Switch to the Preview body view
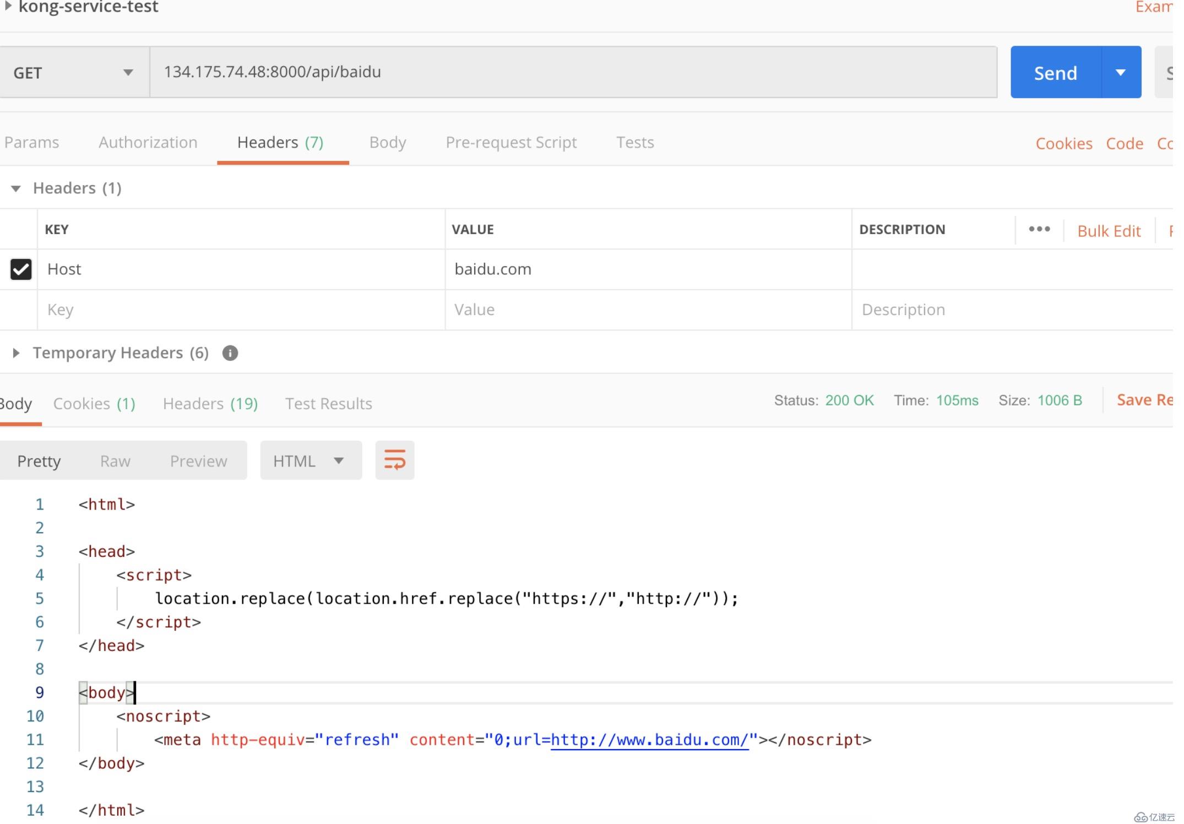1184x824 pixels. (x=199, y=460)
